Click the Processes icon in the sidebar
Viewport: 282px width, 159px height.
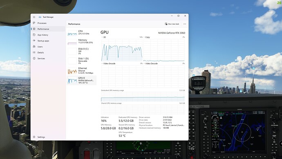(34, 23)
